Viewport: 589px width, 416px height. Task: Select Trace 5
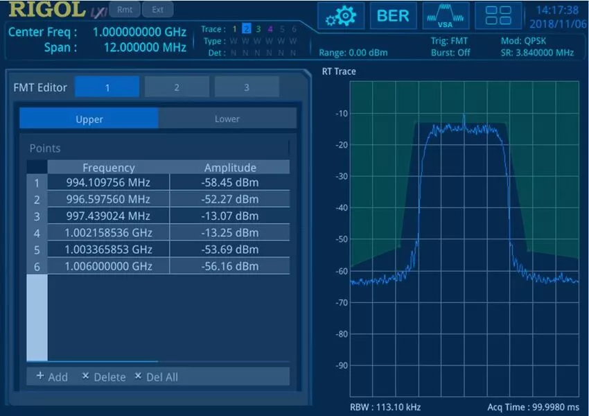(x=282, y=29)
